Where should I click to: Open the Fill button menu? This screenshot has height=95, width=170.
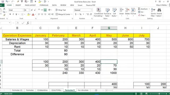click(141, 12)
